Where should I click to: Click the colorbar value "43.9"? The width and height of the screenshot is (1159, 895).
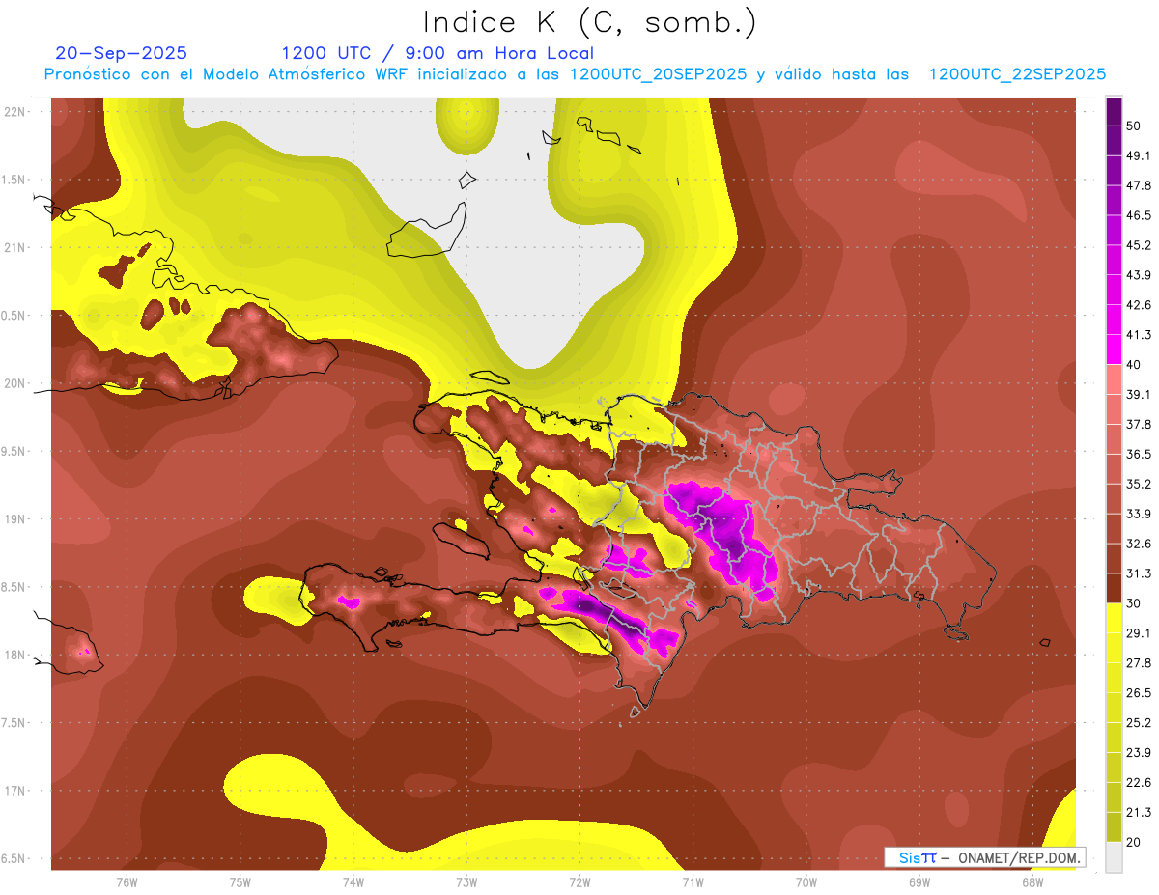[x=1140, y=276]
